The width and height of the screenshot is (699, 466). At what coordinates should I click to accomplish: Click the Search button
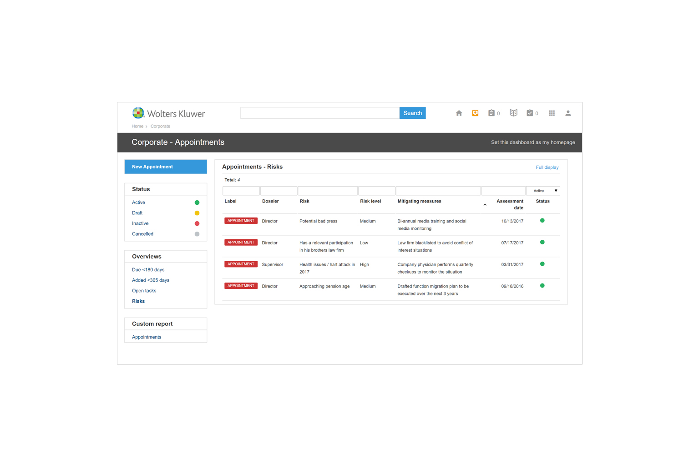coord(412,113)
